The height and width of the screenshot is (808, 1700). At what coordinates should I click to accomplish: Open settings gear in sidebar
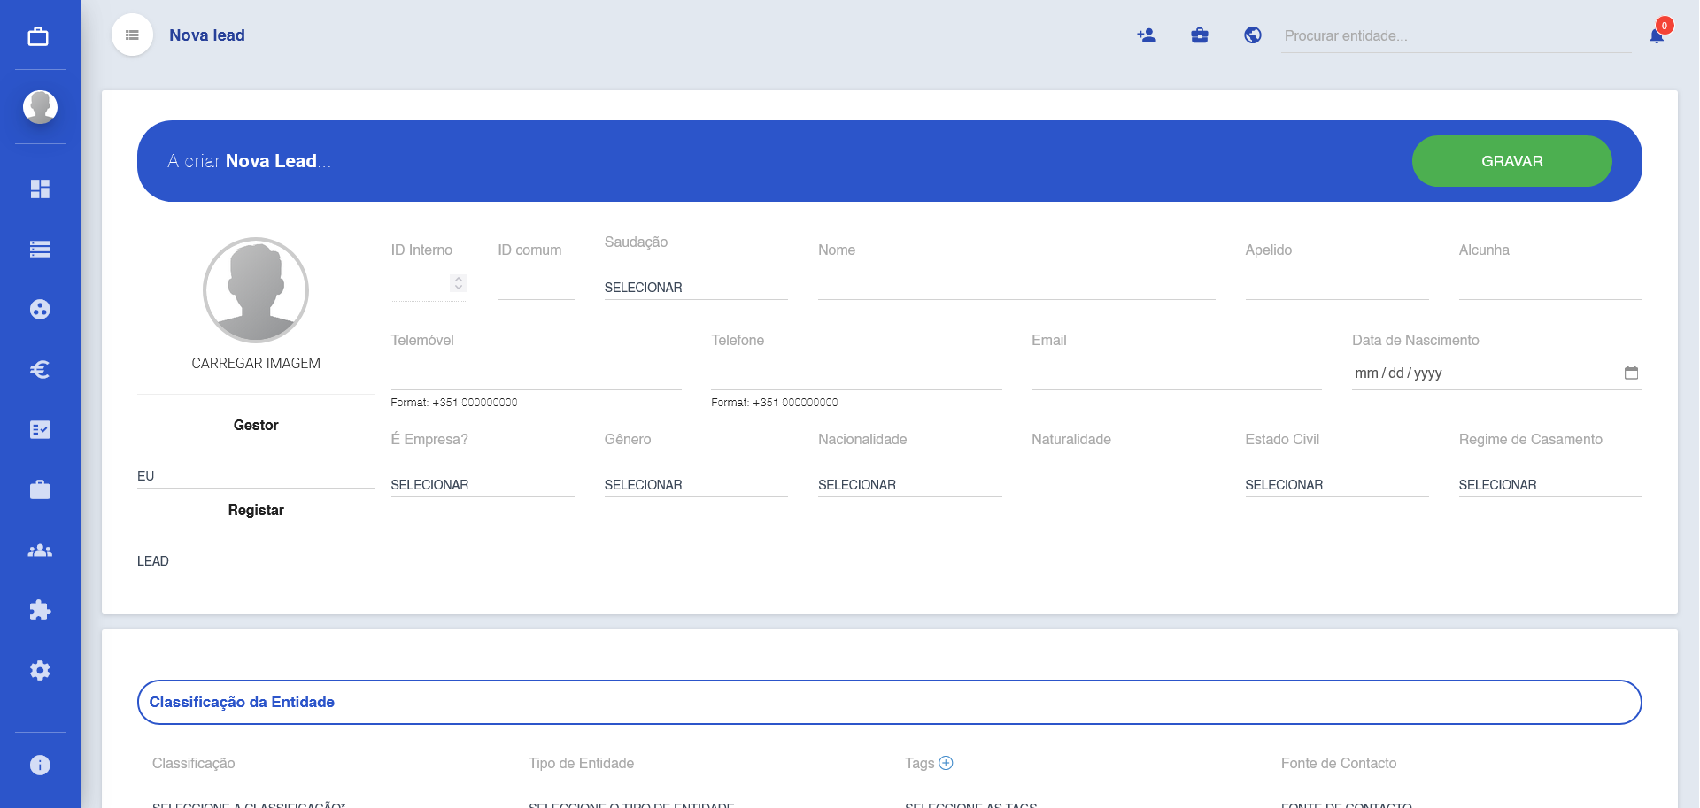[40, 671]
